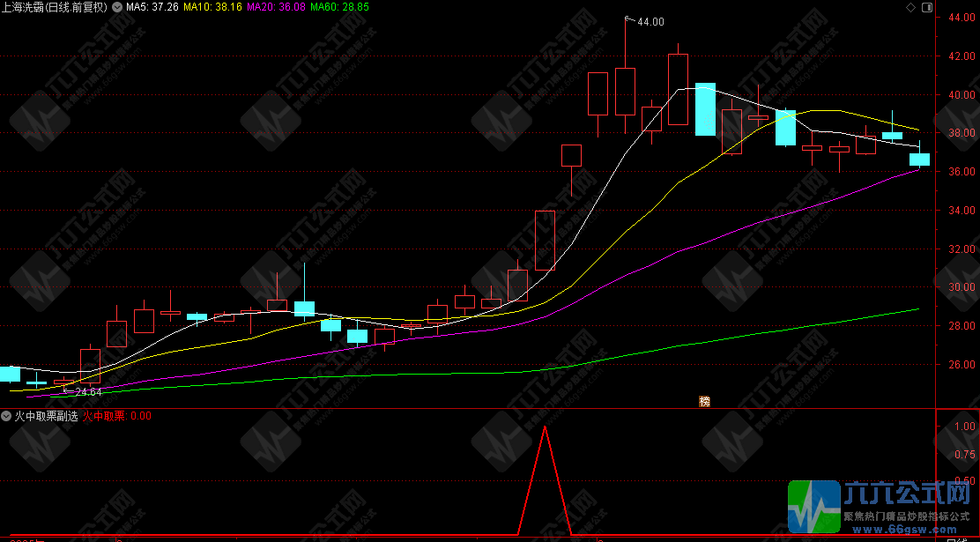Click the diamond icon at top right
Viewport: 980px width, 542px height.
coord(910,7)
